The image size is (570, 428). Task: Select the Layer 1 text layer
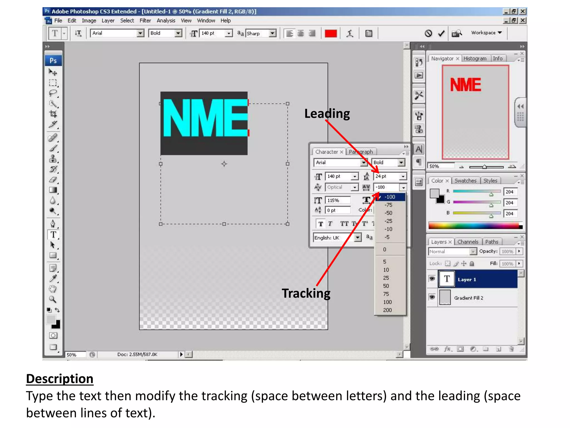478,279
